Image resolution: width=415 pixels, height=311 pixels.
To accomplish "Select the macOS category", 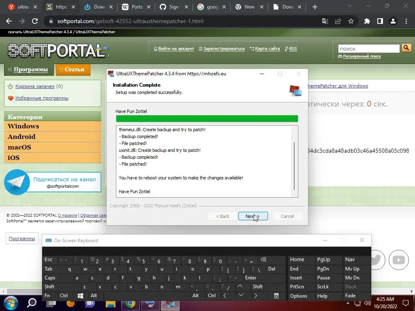I will pos(53,147).
